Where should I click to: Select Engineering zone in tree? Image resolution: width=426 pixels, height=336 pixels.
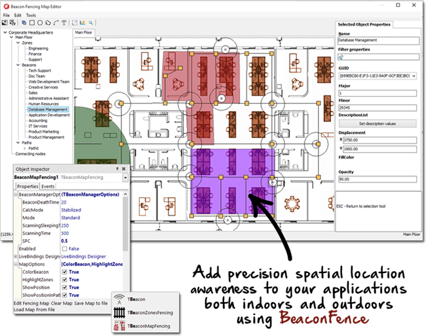coord(38,48)
